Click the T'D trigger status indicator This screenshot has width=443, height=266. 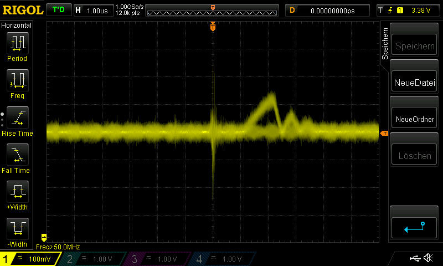coord(59,10)
